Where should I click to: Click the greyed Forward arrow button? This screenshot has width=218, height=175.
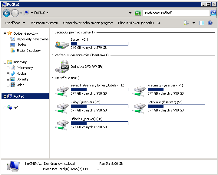coord(15,13)
